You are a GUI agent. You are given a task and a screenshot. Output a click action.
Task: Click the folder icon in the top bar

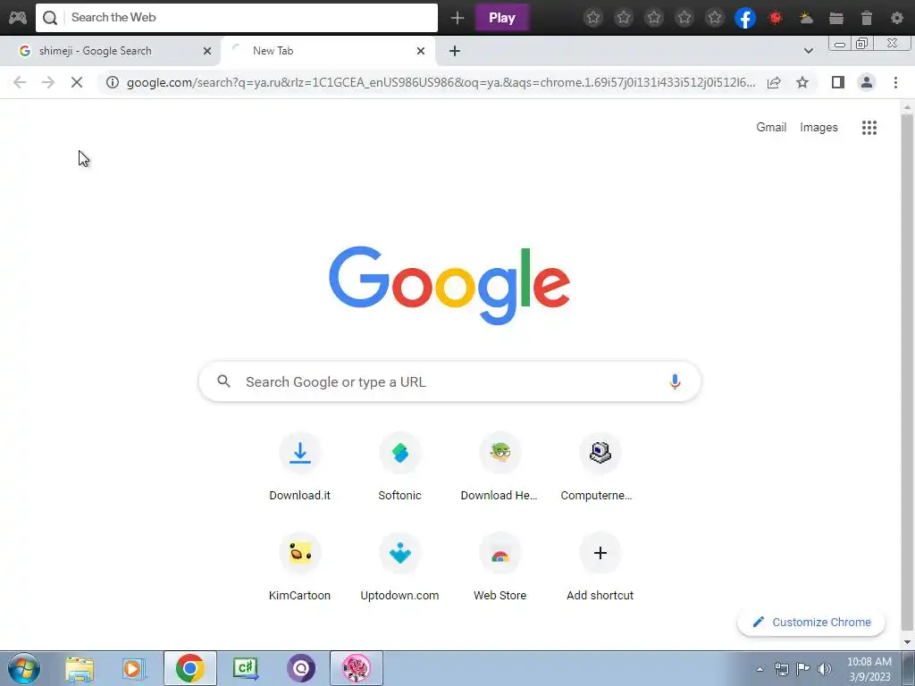click(836, 18)
